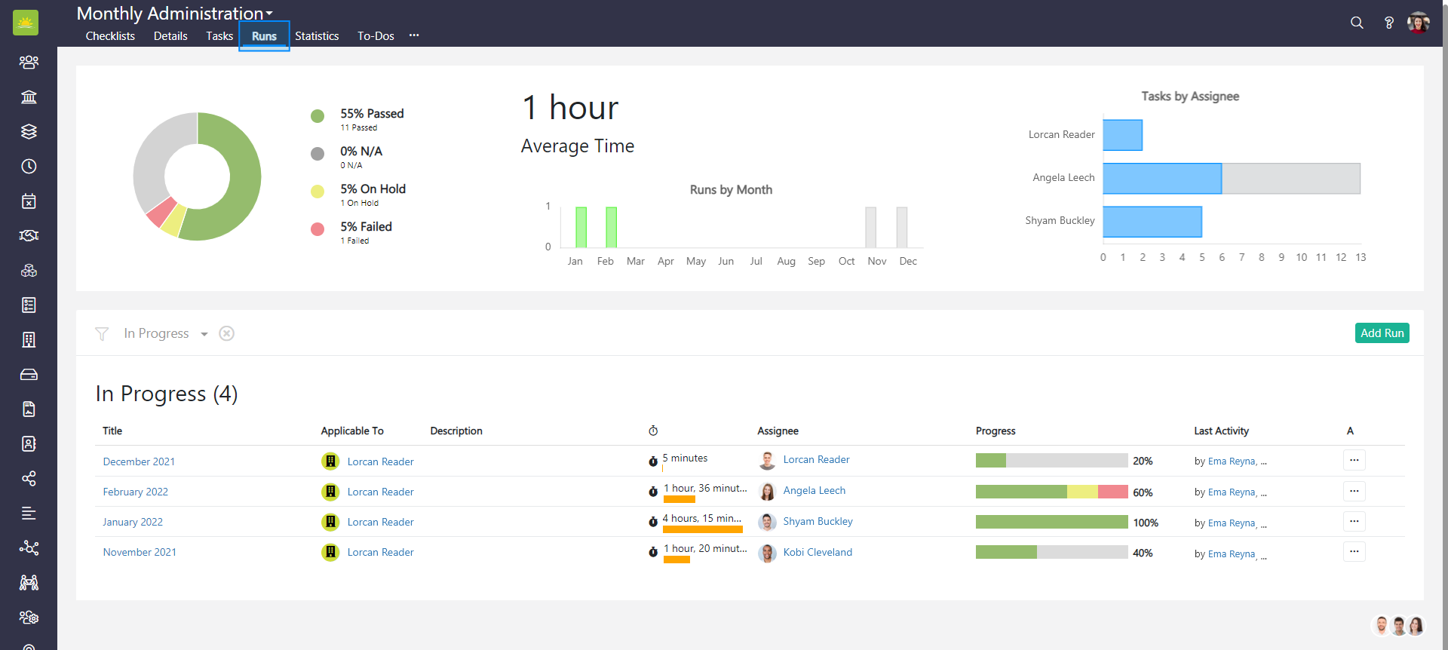Open actions menu for December 2021 run

(1354, 460)
